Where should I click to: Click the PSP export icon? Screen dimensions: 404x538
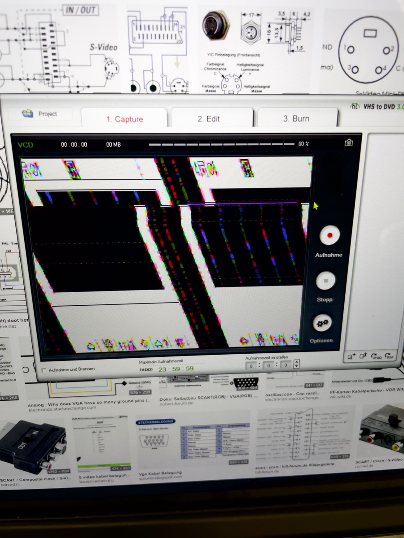(389, 355)
